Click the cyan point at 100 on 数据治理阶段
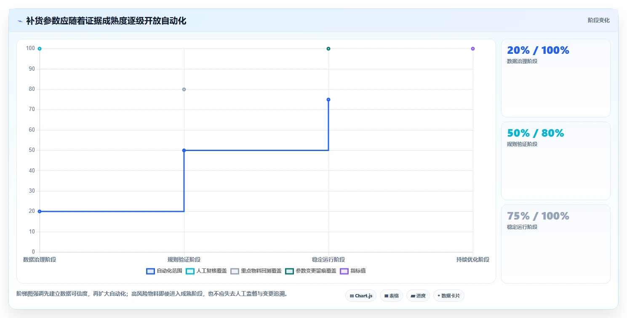The width and height of the screenshot is (627, 318). click(40, 48)
